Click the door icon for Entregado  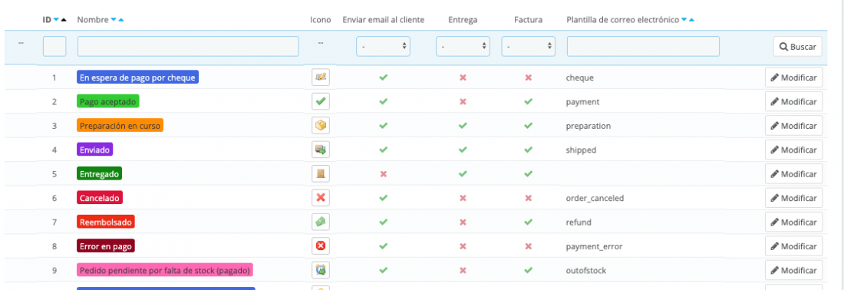pos(321,174)
